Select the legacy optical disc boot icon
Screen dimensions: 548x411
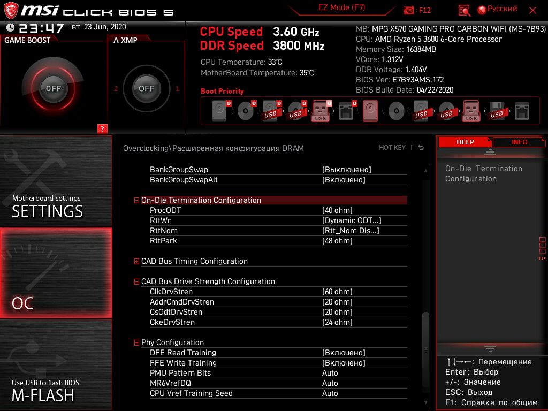397,111
